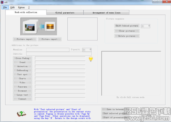This screenshot has height=122, width=171.
Task: Click the large full screen preview pane
Action: [x=131, y=73]
